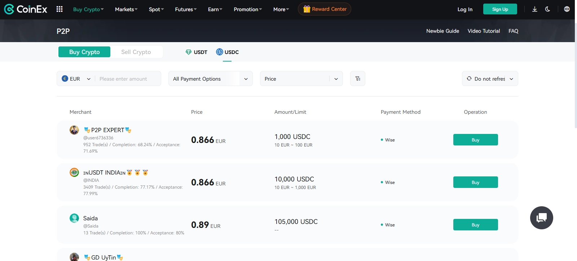Screen dimensions: 577x261
Task: Open the CoinEx home logo
Action: tap(26, 9)
